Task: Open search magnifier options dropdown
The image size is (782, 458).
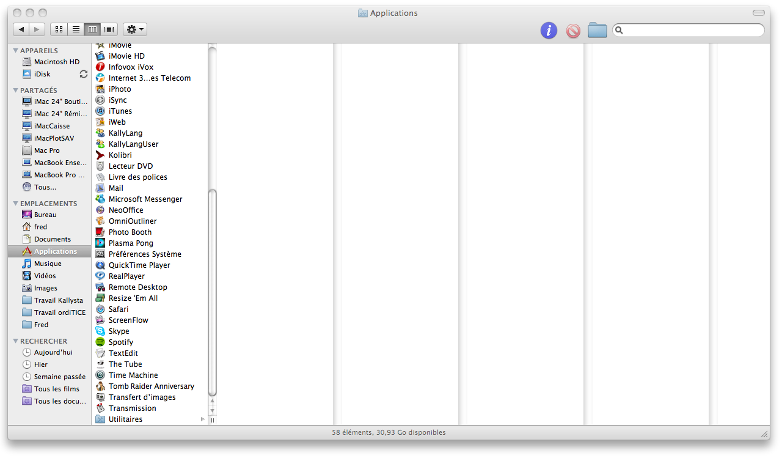Action: coord(619,30)
